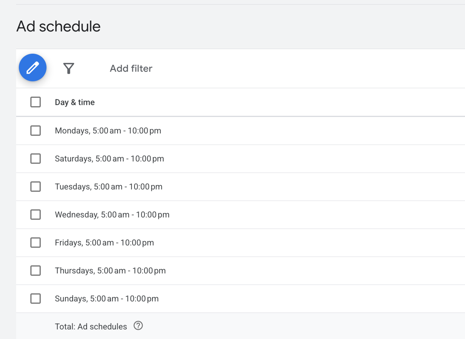Click Add filter
Viewport: 465px width, 339px height.
point(131,68)
